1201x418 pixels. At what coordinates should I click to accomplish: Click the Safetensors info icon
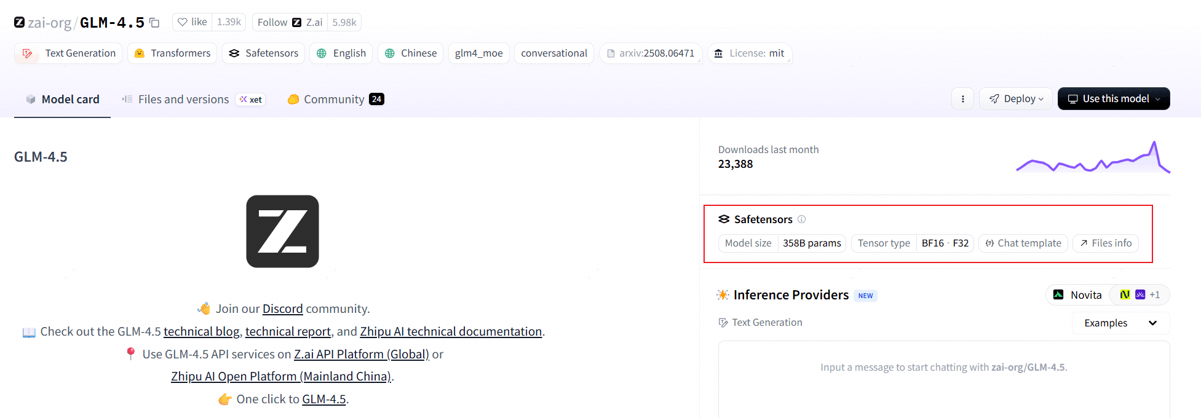point(801,219)
